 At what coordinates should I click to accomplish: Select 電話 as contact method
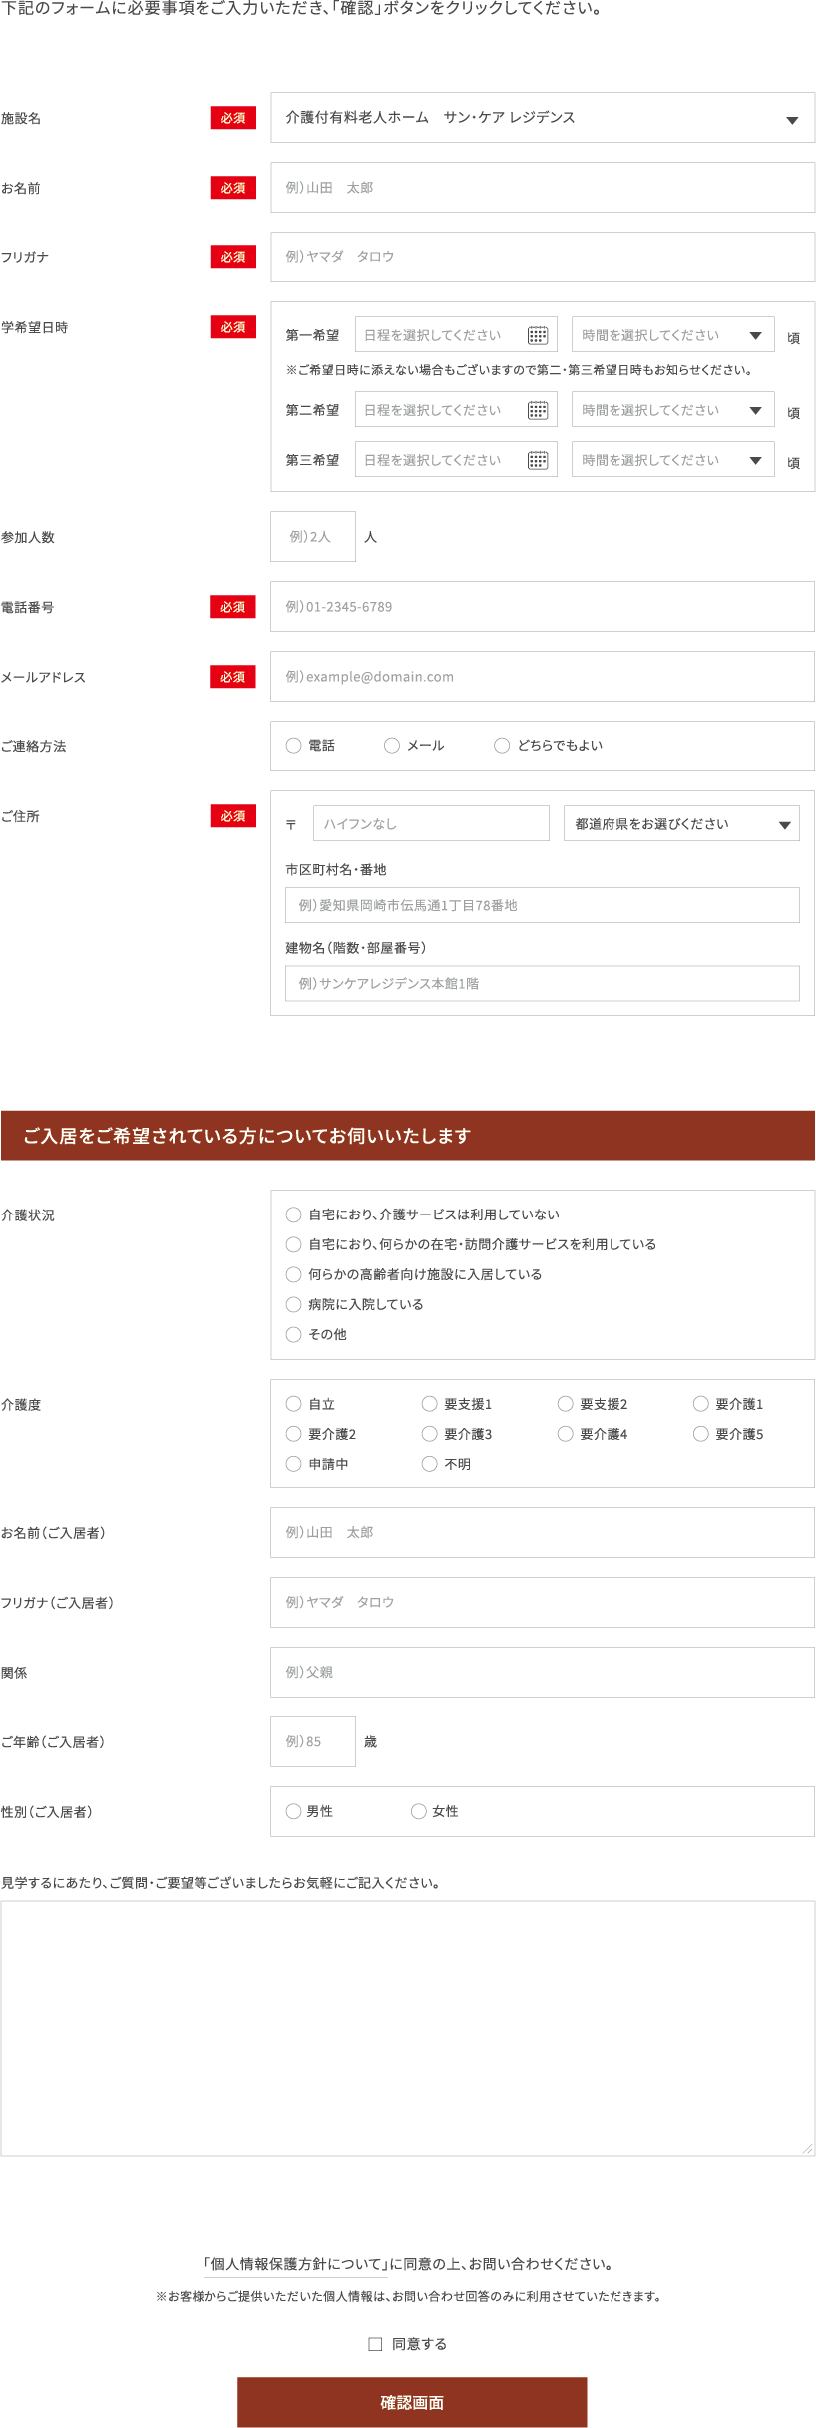pos(294,746)
